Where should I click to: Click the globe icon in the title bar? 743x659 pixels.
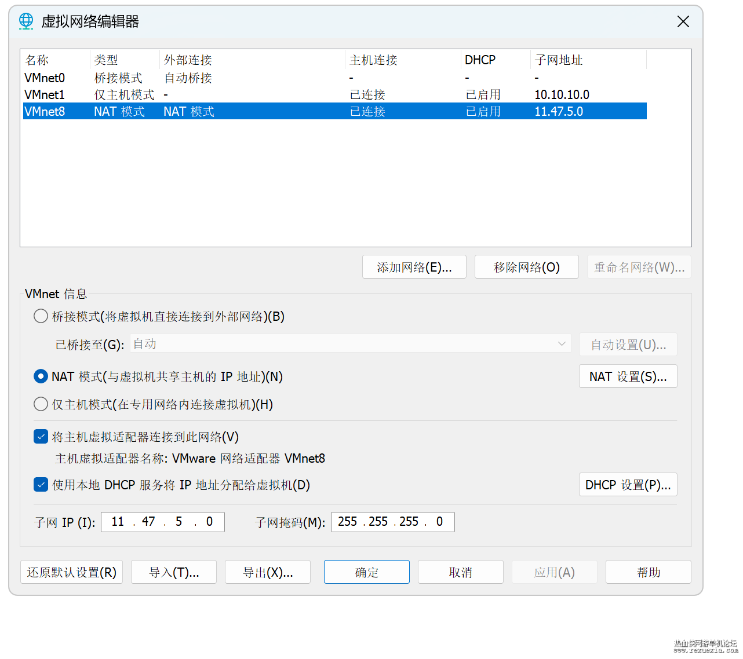pyautogui.click(x=26, y=21)
